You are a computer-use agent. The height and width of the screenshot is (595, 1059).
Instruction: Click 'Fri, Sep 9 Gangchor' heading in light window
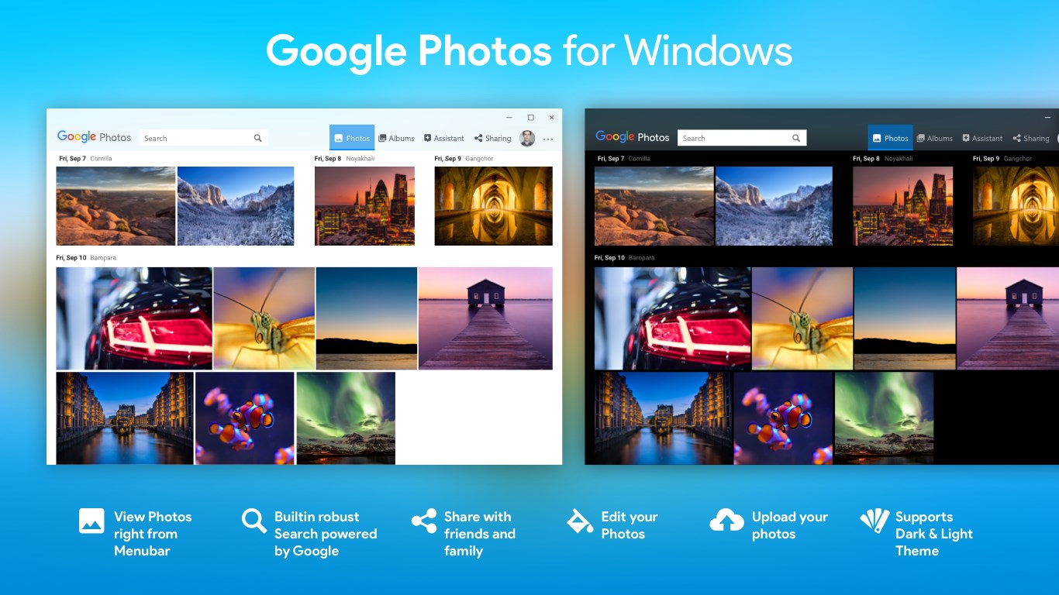click(464, 159)
